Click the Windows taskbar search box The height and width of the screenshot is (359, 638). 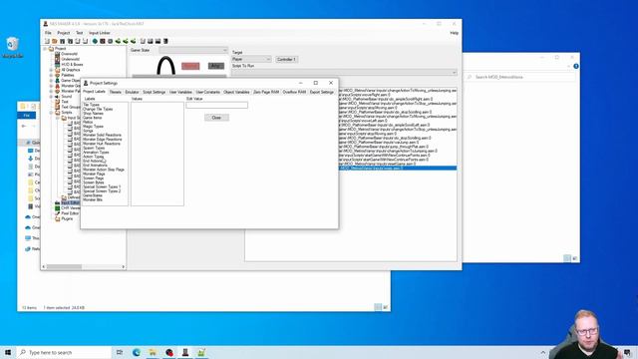click(64, 352)
